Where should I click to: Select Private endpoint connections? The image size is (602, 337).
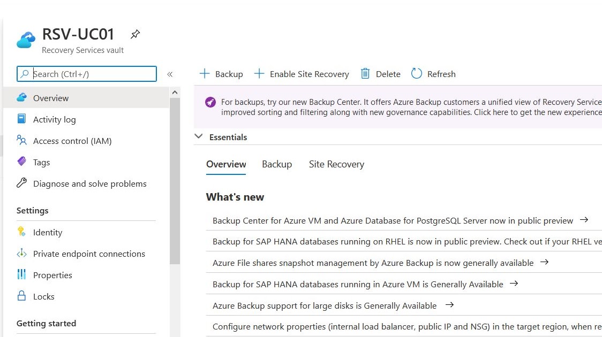pos(89,254)
